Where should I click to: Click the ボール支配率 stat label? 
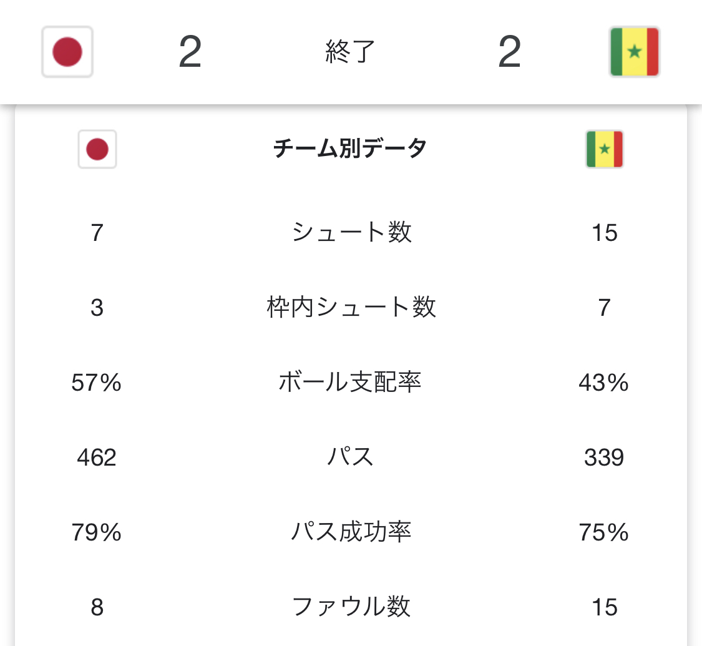pos(350,383)
